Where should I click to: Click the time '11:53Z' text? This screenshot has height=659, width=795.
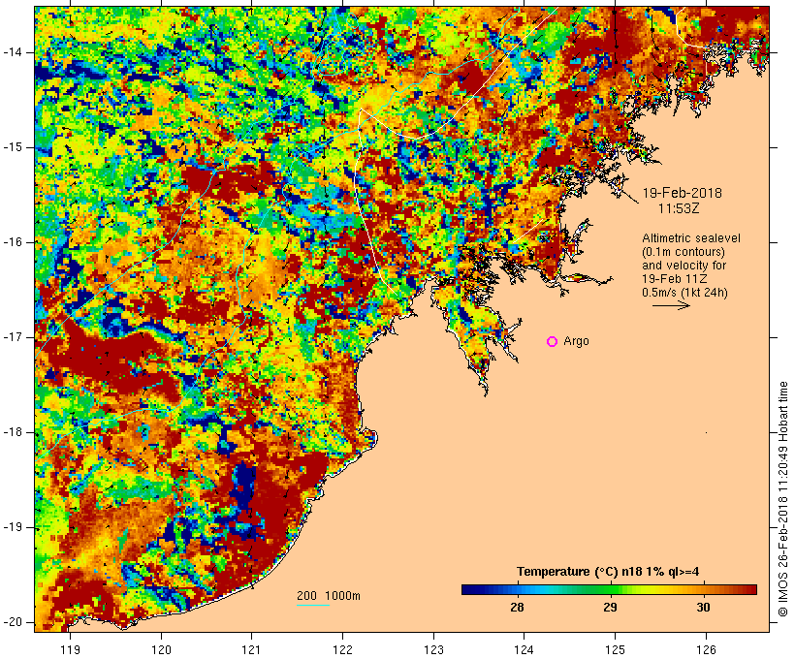tap(679, 208)
